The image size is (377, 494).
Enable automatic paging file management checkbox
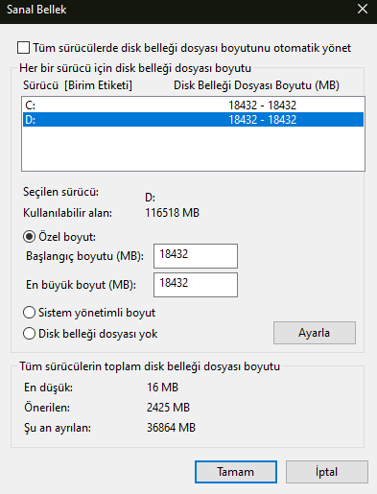point(24,48)
